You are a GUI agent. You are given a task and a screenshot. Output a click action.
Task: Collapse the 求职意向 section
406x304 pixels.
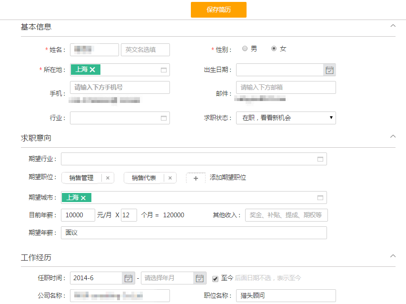[x=392, y=136]
